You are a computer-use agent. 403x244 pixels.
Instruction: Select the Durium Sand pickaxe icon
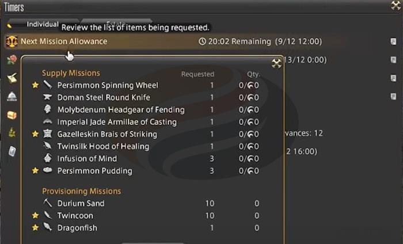click(x=48, y=203)
